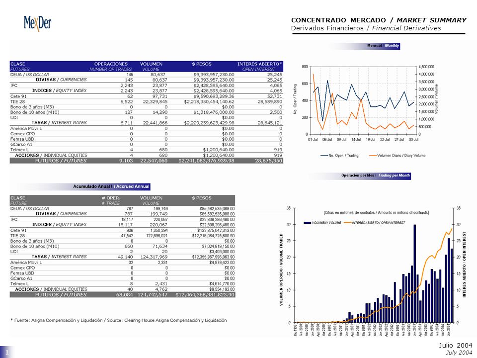Click the "VOLUMEN / VOLUME" bar chart legend
The width and height of the screenshot is (477, 358).
[322, 223]
